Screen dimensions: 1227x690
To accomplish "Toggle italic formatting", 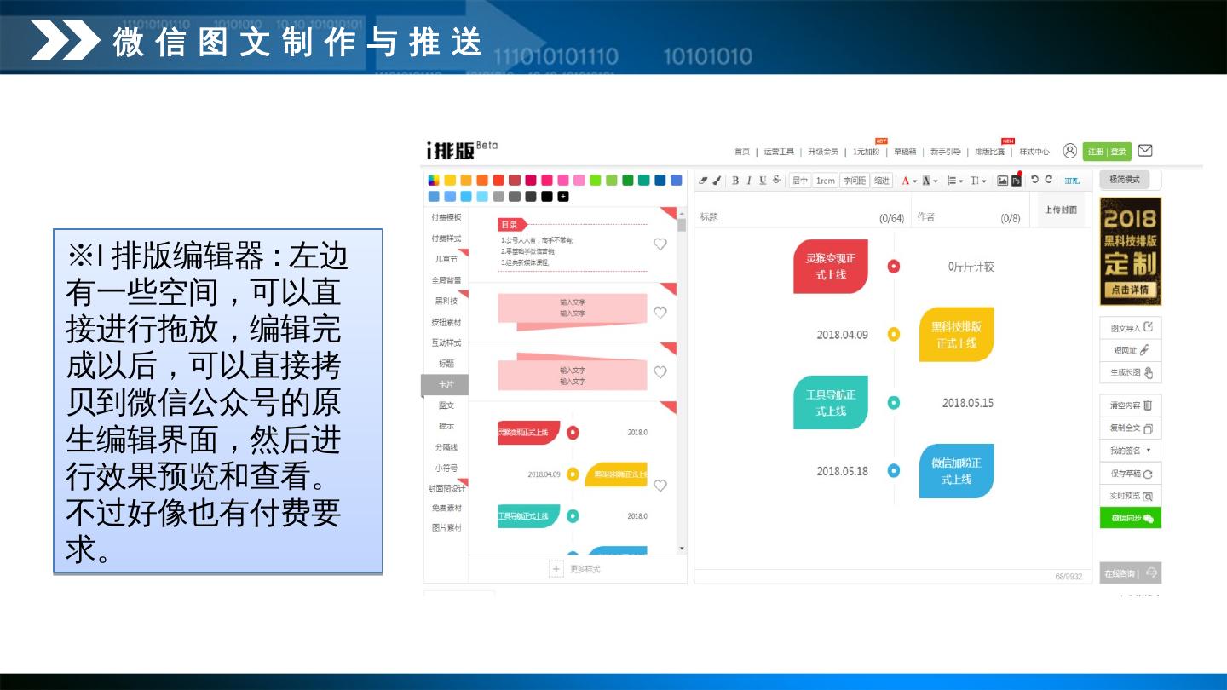I will 749,181.
